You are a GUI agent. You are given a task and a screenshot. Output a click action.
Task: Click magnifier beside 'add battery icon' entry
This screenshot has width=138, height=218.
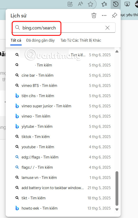(17, 188)
